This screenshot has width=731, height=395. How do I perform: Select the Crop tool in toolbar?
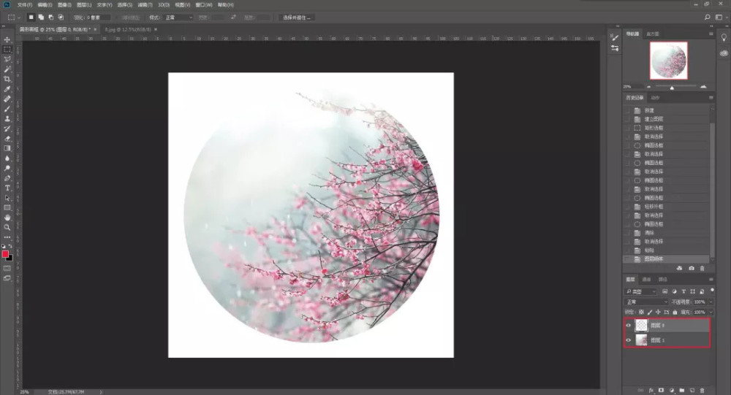coord(7,79)
